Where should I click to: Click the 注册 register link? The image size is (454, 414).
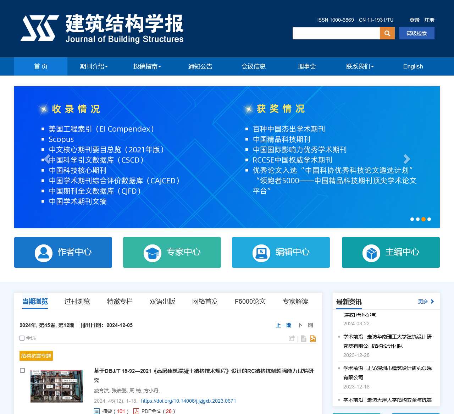coord(430,20)
